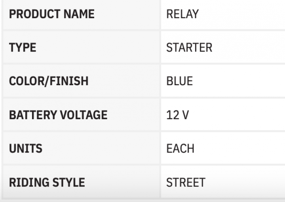285x202 pixels.
Task: Select the EACH units value
Action: (180, 149)
